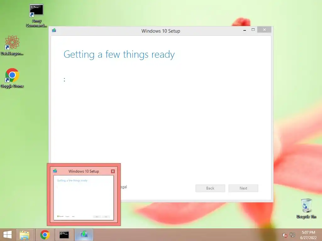Open Chrome from the taskbar
The height and width of the screenshot is (241, 322).
pyautogui.click(x=45, y=235)
